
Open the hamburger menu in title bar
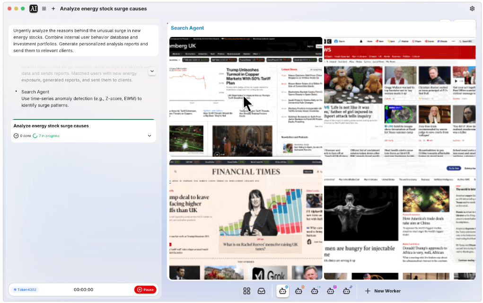[44, 9]
